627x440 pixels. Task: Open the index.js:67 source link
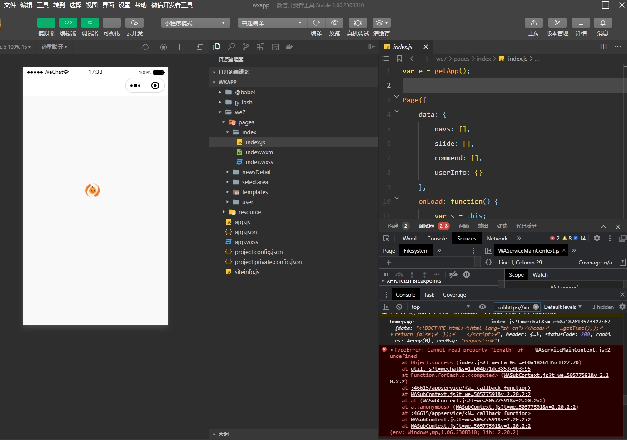point(550,322)
